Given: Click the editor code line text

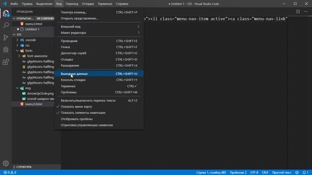Looking at the screenshot, I should pos(215,19).
